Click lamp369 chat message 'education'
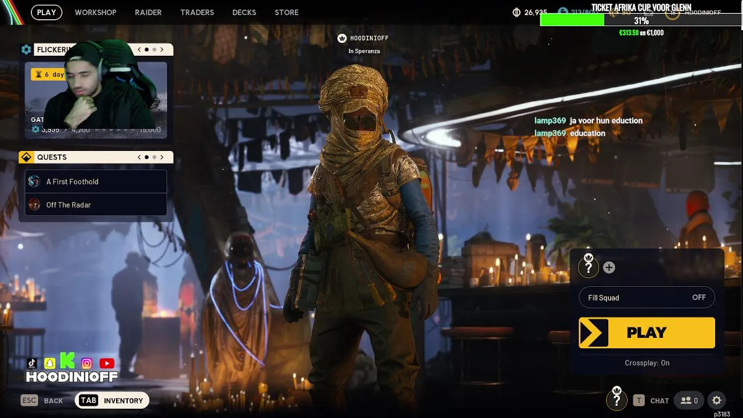 click(x=569, y=133)
